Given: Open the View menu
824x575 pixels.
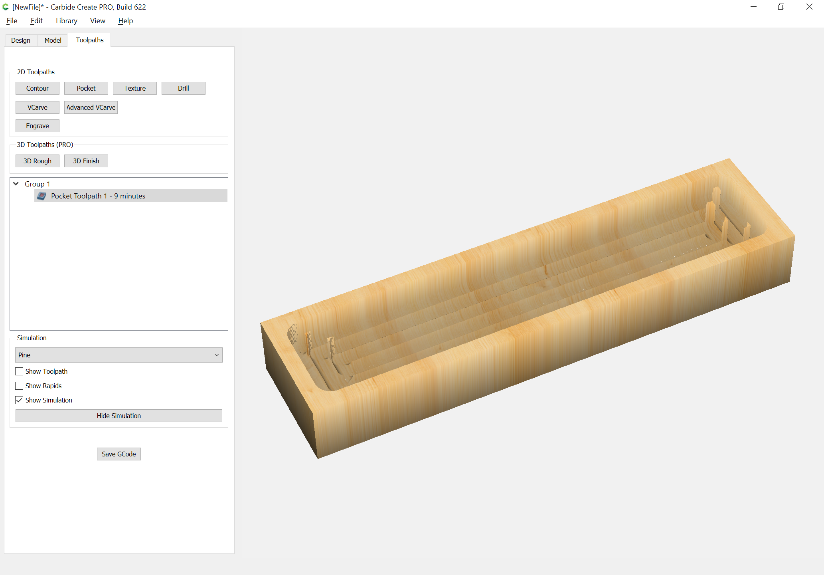Looking at the screenshot, I should tap(98, 21).
